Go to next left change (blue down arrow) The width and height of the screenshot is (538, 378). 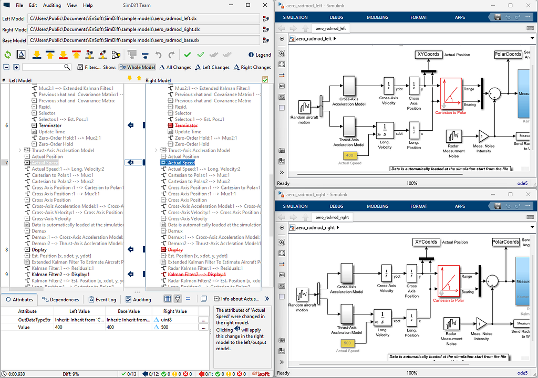point(37,55)
